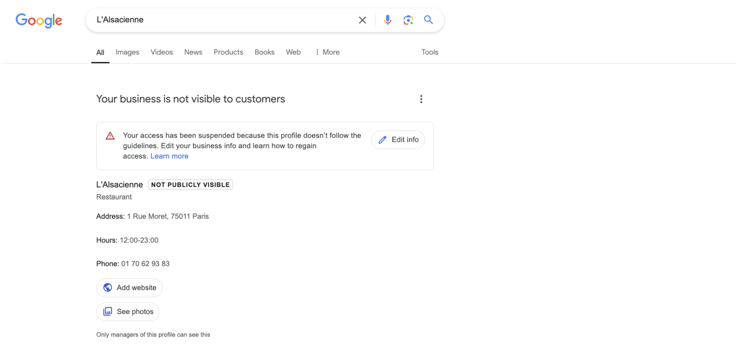736x351 pixels.
Task: Expand the More search filters menu
Action: click(x=327, y=52)
